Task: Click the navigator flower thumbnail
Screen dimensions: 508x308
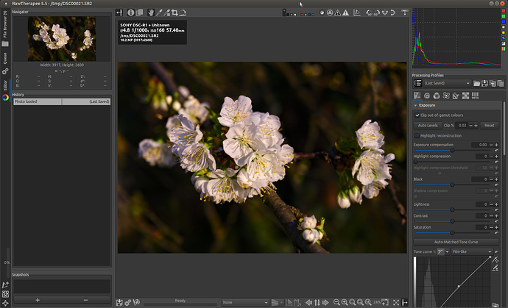Action: click(61, 39)
